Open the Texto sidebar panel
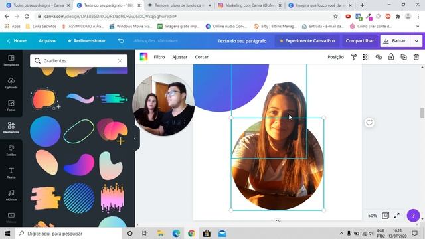This screenshot has height=239, width=425. [11, 173]
